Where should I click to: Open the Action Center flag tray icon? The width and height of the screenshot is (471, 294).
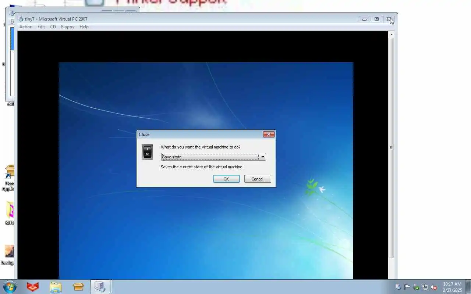click(407, 287)
